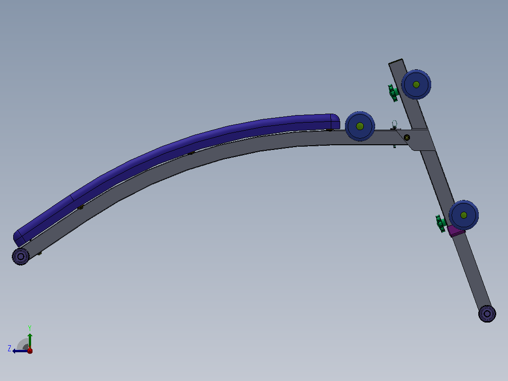Screen dimensions: 508x381
Task: Pick the blue foam roller beside the cushion end
Action: pos(360,126)
